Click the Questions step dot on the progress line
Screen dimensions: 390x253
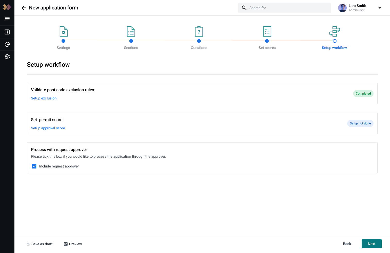click(199, 41)
